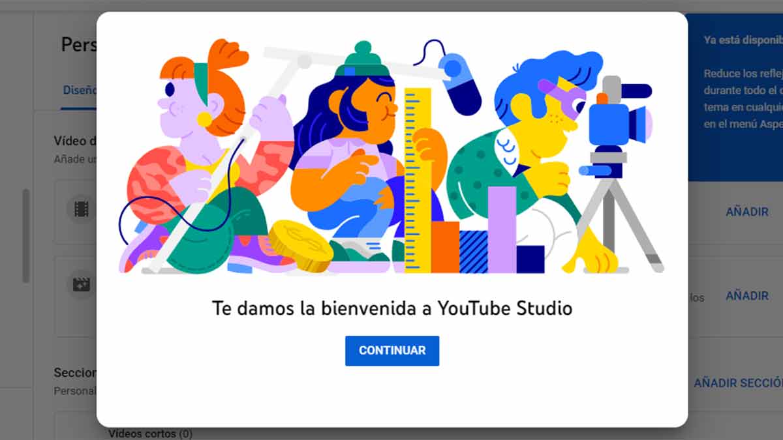Click the upper AÑADIR link

(x=747, y=212)
